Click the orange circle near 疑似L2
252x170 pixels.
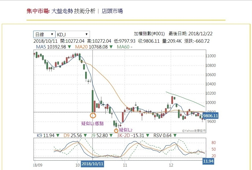116,130
